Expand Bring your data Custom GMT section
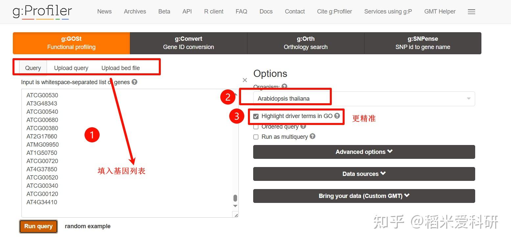This screenshot has width=511, height=243. point(363,196)
